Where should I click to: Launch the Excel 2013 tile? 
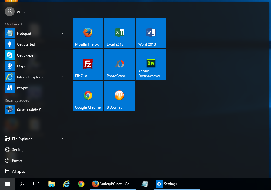click(x=119, y=33)
